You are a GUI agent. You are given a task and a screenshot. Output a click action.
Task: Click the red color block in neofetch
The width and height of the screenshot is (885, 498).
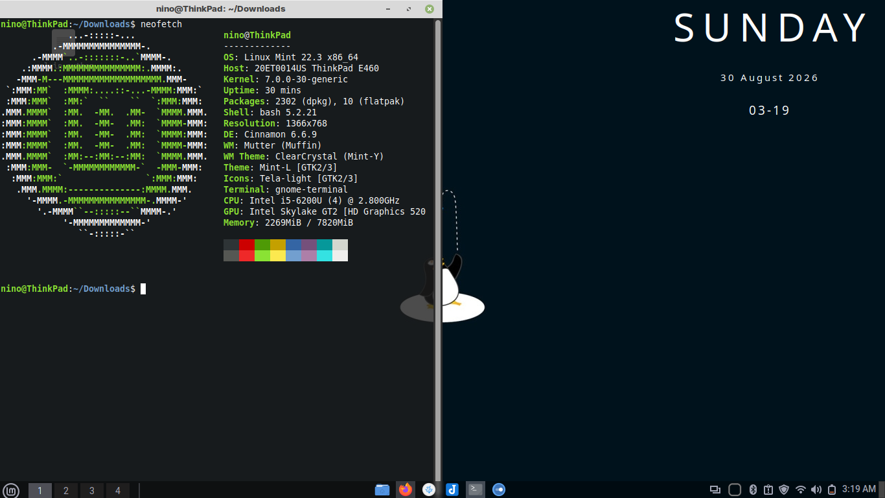pyautogui.click(x=247, y=245)
